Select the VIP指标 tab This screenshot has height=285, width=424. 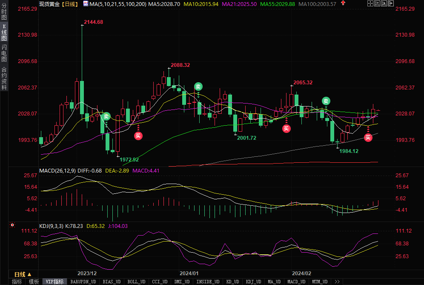click(54, 282)
